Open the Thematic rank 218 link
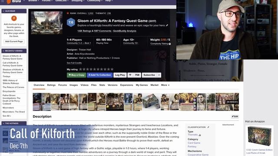The width and height of the screenshot is (278, 156). (103, 13)
